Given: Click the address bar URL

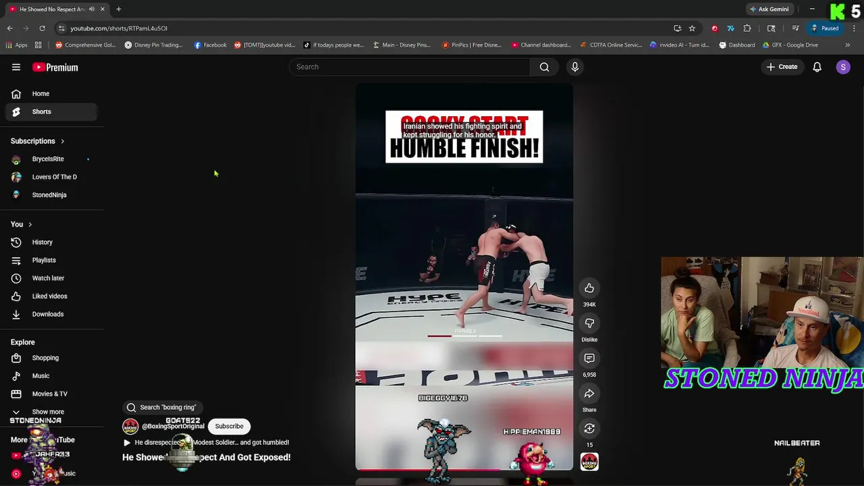Looking at the screenshot, I should click(x=119, y=28).
